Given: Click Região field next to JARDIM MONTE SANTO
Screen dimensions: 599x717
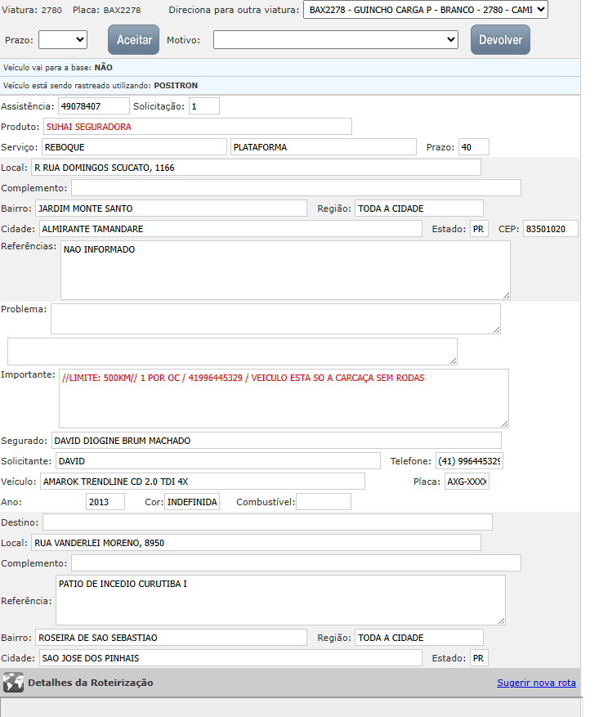Looking at the screenshot, I should 419,208.
